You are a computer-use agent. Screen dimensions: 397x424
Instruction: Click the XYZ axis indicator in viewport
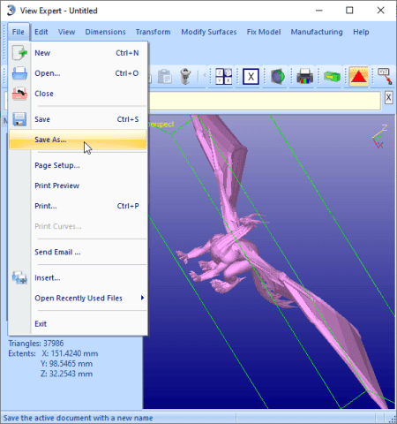[380, 136]
